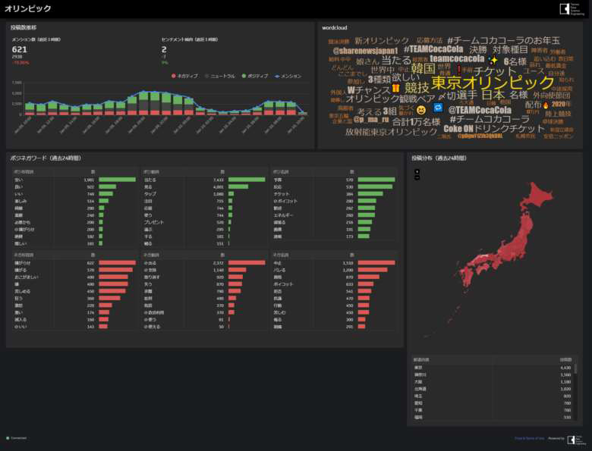Click the sparkles emoji in the wordcloud
The width and height of the screenshot is (592, 451).
coord(493,60)
